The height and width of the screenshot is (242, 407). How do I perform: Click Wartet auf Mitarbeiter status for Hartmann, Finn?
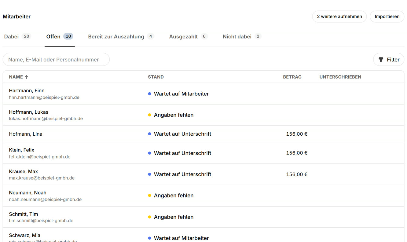(x=178, y=94)
